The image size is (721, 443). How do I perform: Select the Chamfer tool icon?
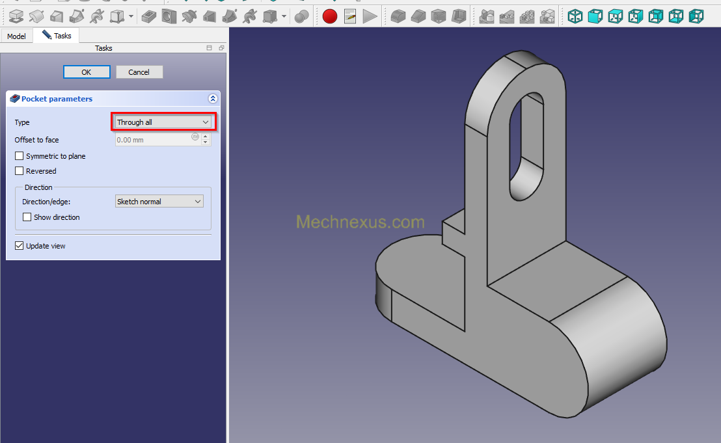418,16
